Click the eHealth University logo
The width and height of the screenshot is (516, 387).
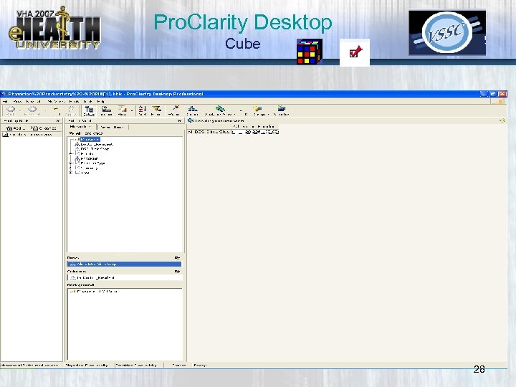tap(54, 29)
